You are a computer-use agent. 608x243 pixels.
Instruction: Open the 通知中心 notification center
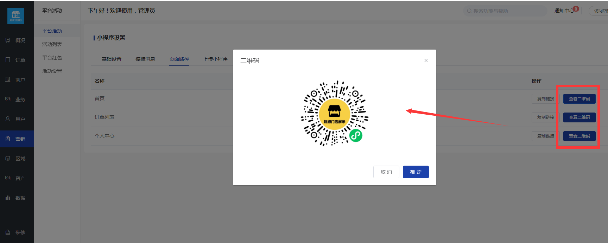point(564,11)
